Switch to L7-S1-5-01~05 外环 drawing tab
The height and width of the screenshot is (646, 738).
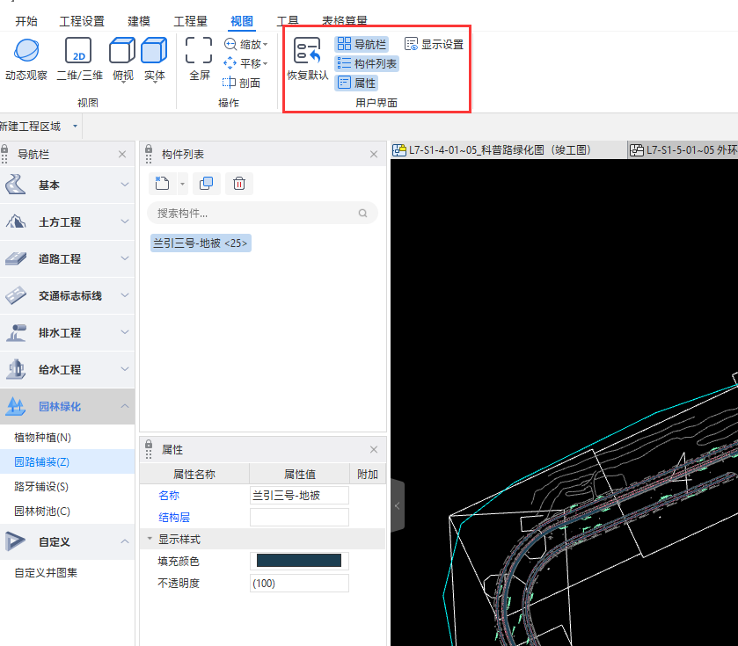683,150
